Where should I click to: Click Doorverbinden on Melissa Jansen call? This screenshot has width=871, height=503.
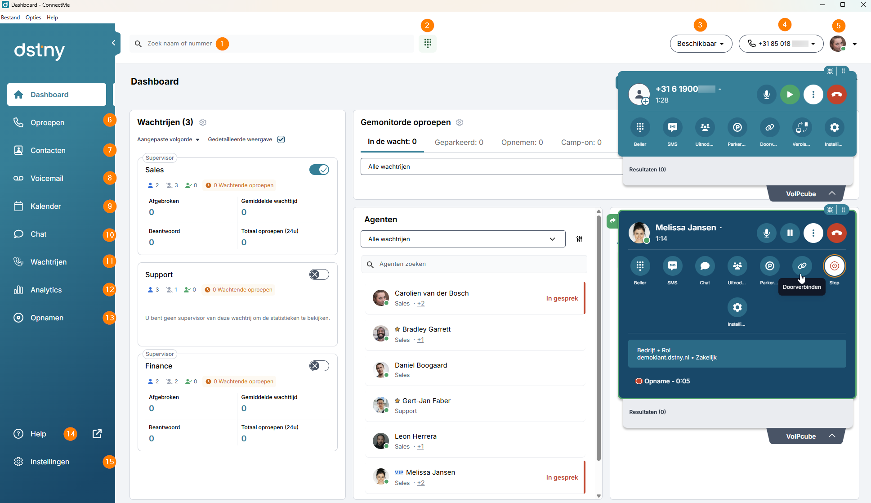click(802, 266)
